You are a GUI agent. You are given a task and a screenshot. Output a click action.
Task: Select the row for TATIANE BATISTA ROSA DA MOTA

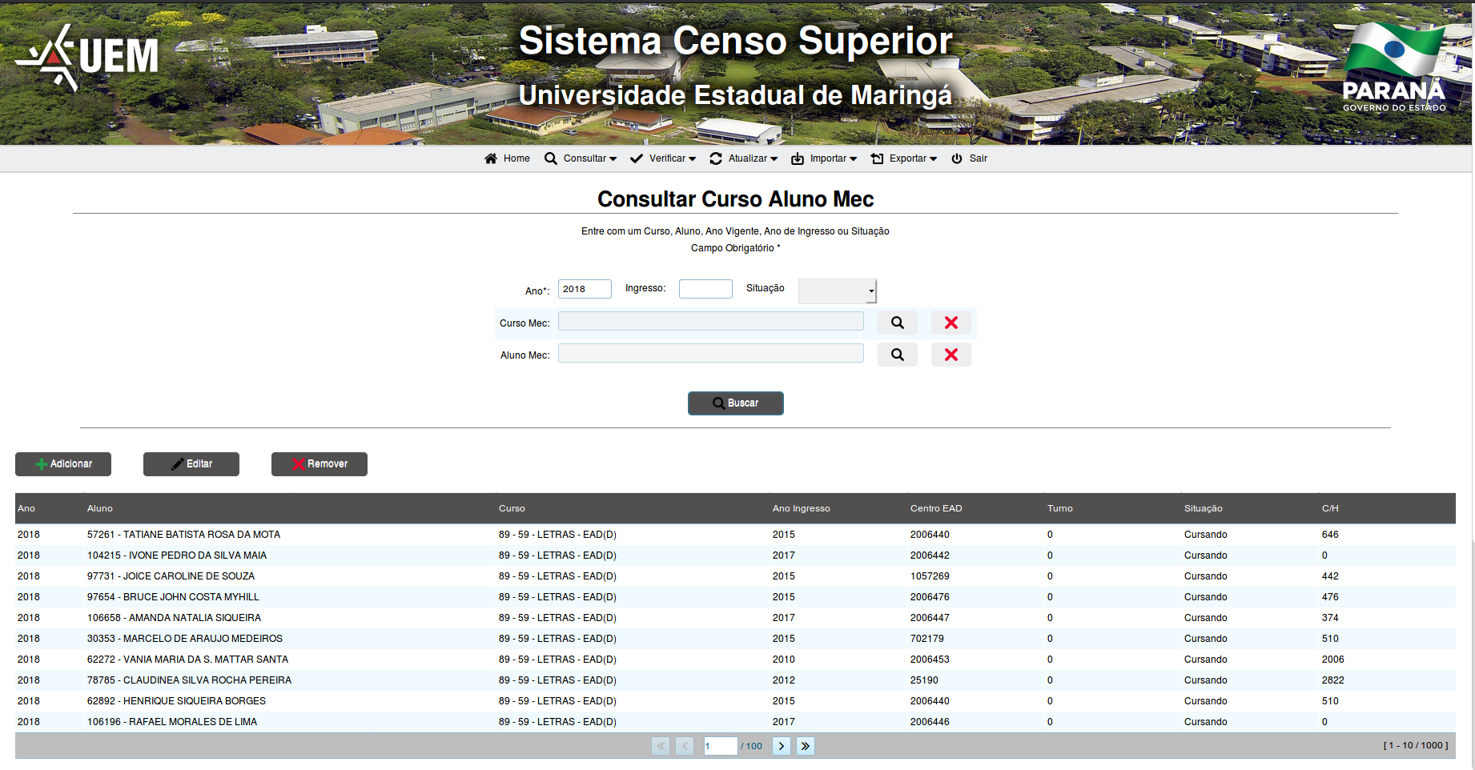click(x=320, y=534)
